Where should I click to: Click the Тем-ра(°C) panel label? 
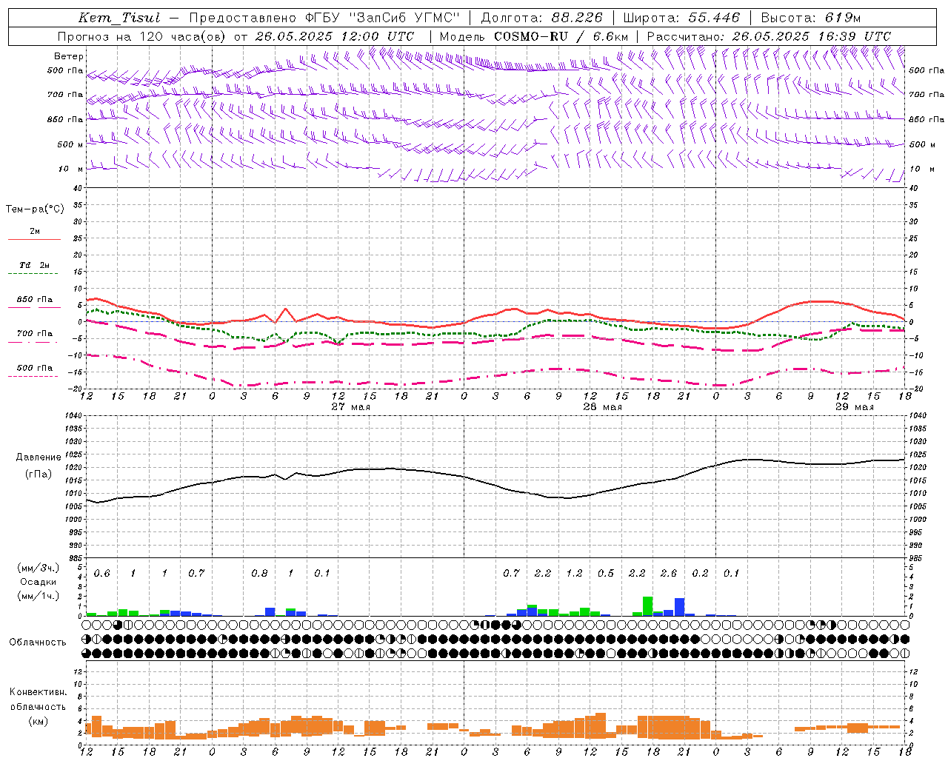pos(35,209)
